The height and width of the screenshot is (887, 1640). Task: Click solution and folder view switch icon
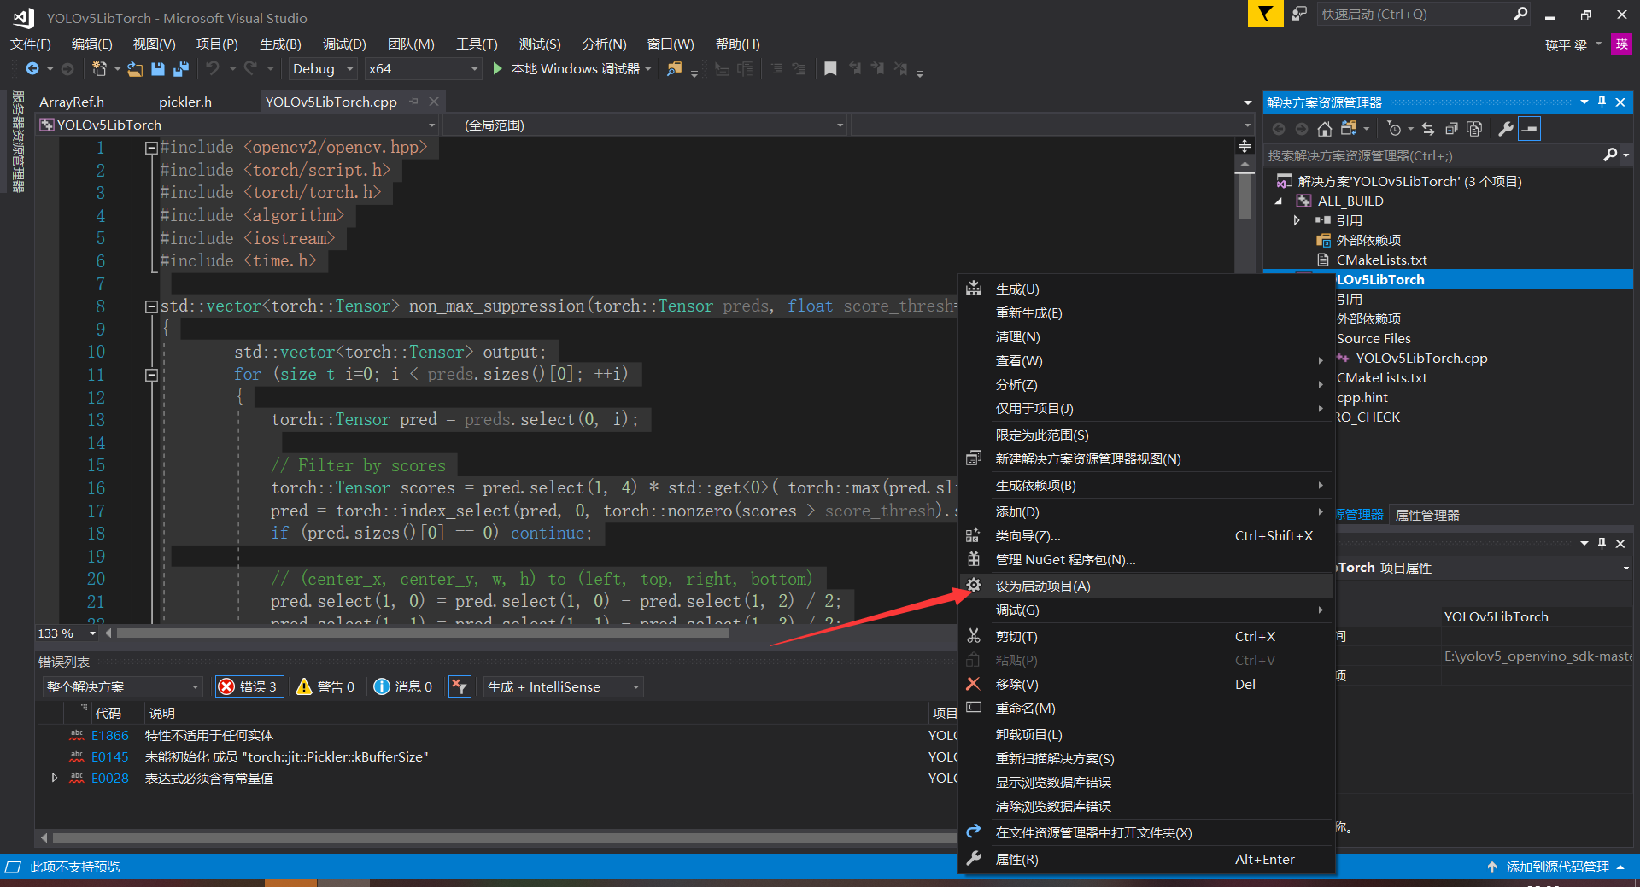[x=1349, y=129]
